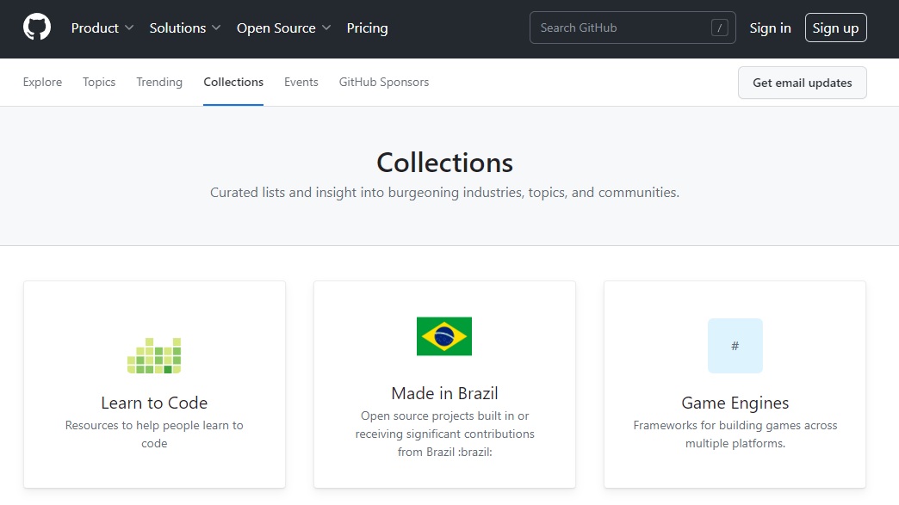Screen dimensions: 899x505
Task: Open the Solutions dropdown menu
Action: pyautogui.click(x=185, y=28)
